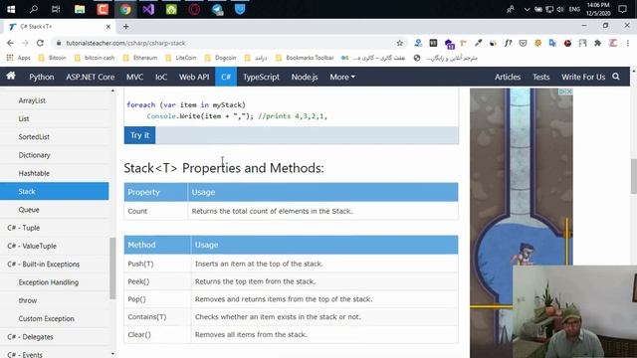The height and width of the screenshot is (358, 637).
Task: Open the Python tutorials menu item
Action: 42,77
